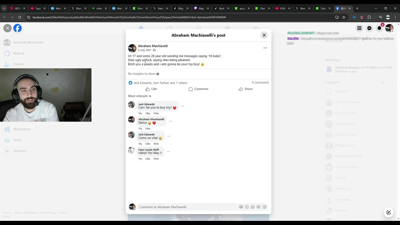Switch to the Tubl browser tab
400x225 pixels.
pos(324,8)
